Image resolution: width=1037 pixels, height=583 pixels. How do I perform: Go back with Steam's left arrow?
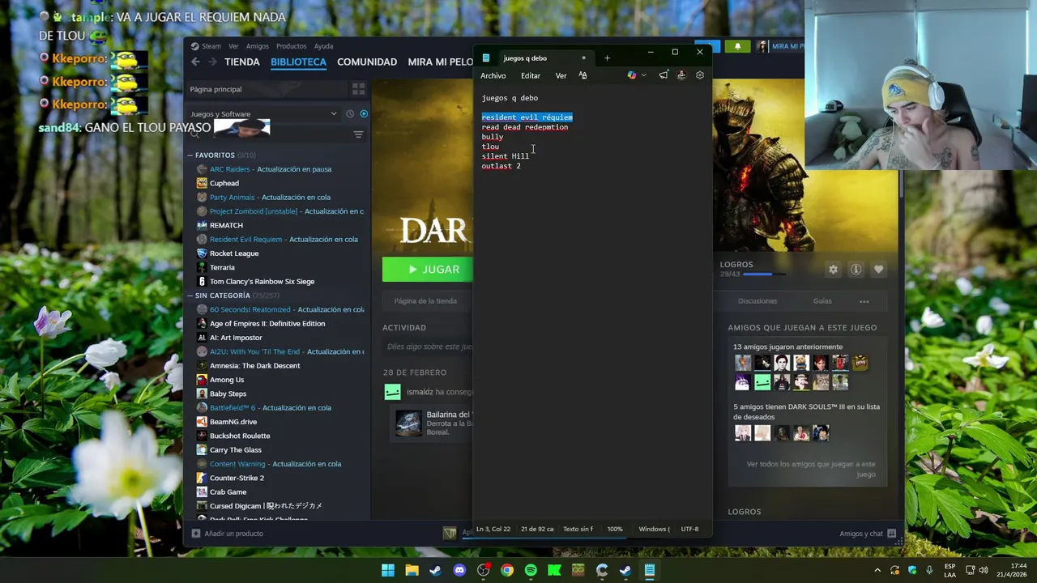pos(195,62)
